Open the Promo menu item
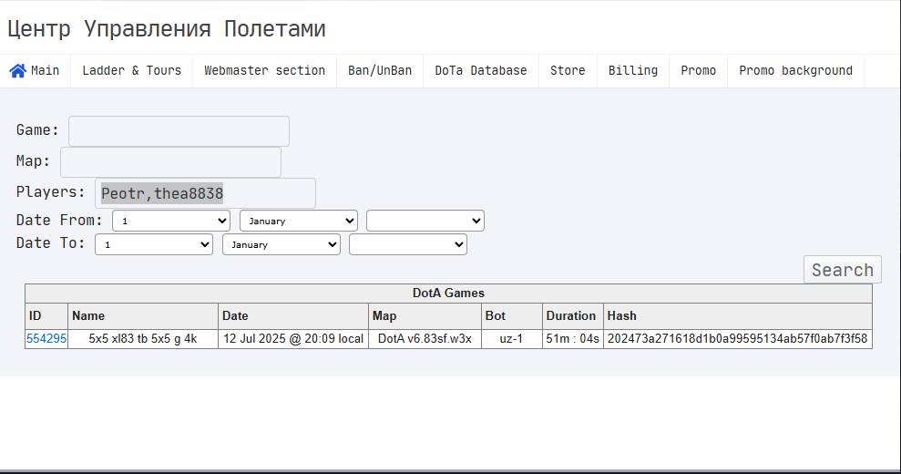The image size is (901, 474). point(698,71)
